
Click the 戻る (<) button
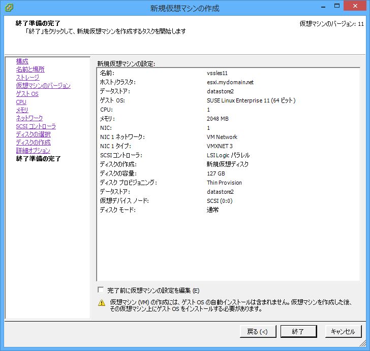click(x=258, y=332)
